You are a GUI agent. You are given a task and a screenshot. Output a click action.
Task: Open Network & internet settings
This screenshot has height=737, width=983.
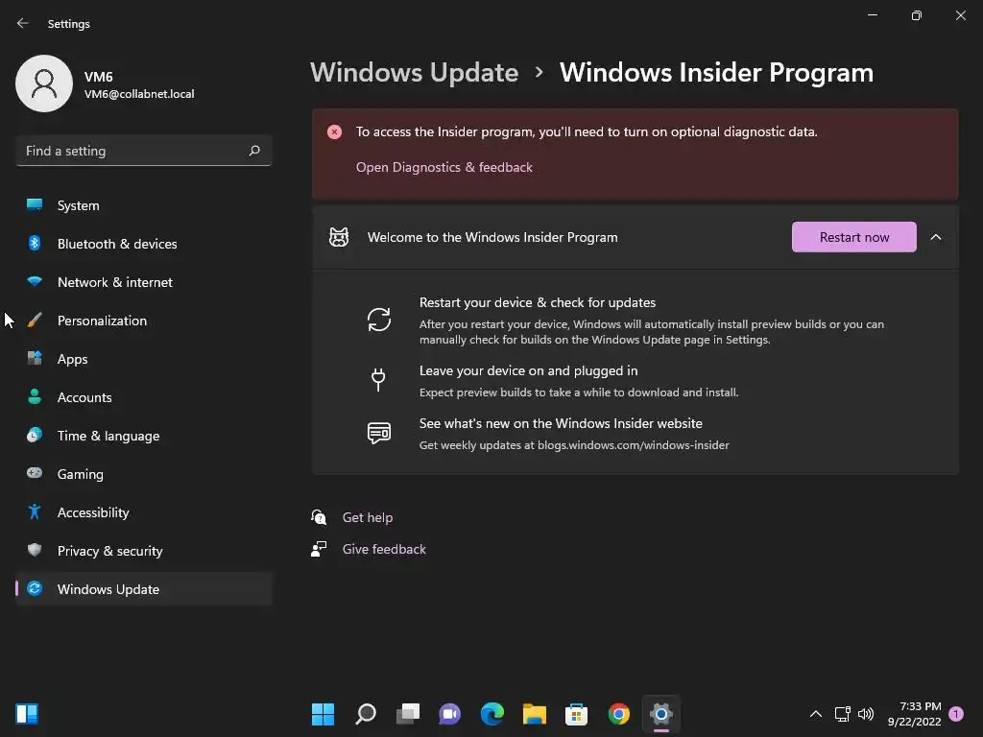[x=144, y=281]
